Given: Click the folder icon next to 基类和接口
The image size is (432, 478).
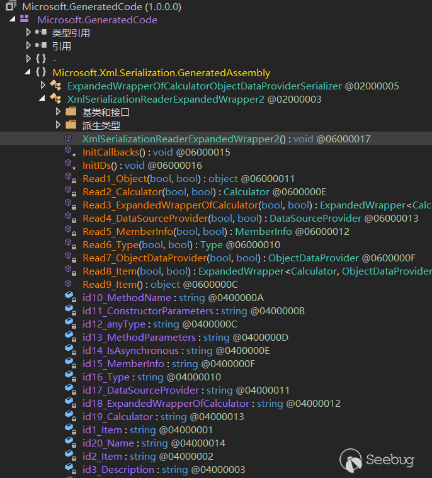Looking at the screenshot, I should [71, 112].
